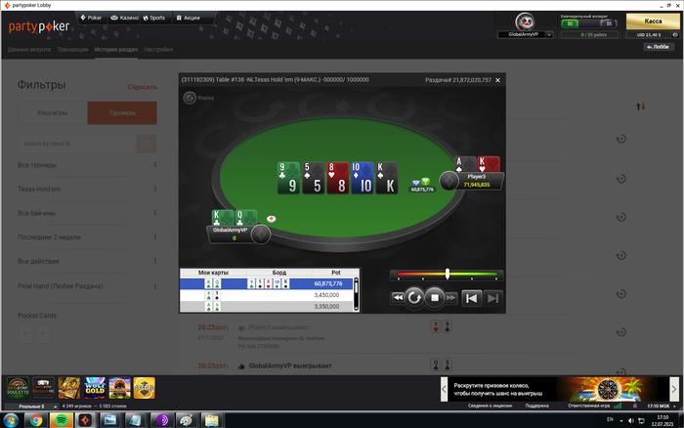The height and width of the screenshot is (428, 684).
Task: Restart the hand replay with circular arrow
Action: (414, 298)
